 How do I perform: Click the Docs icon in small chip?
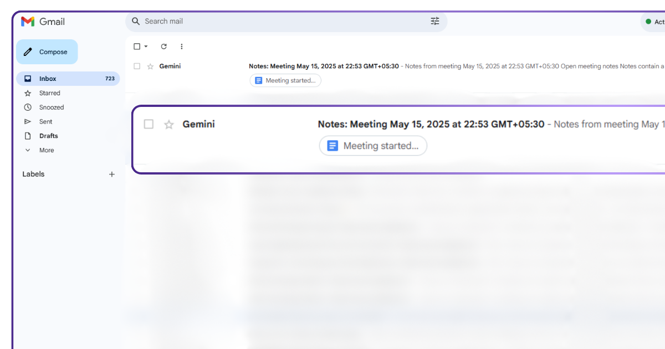coord(258,80)
